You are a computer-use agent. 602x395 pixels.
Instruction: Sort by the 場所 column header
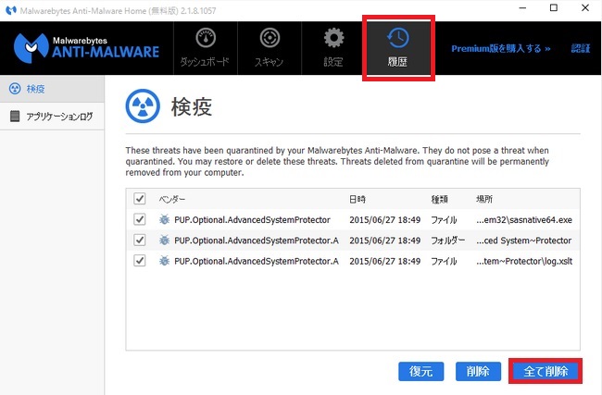484,199
